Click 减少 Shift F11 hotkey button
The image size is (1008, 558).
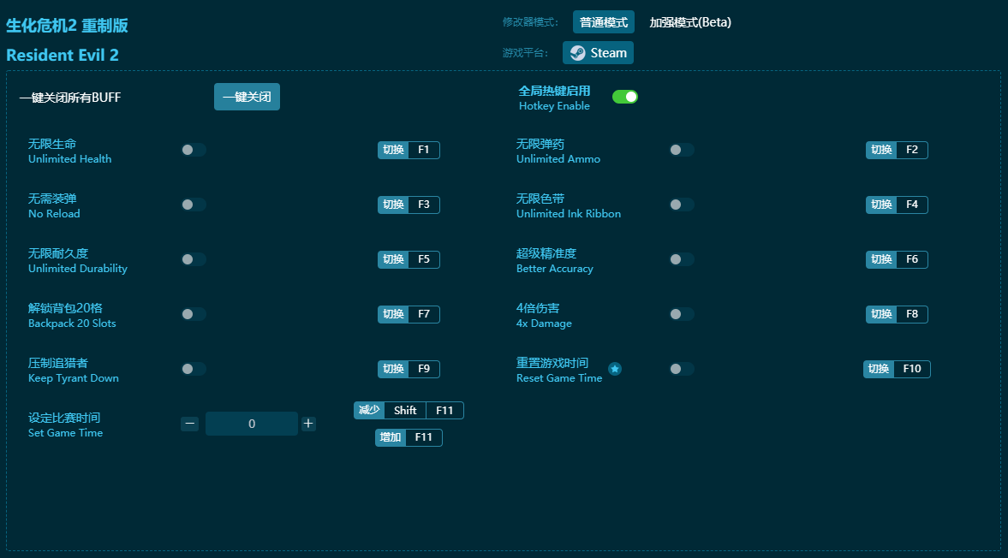409,410
